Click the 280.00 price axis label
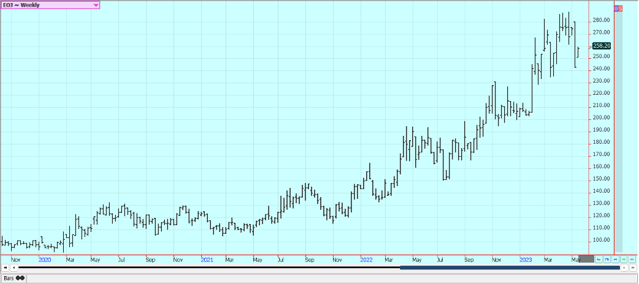The image size is (639, 284). click(x=602, y=20)
